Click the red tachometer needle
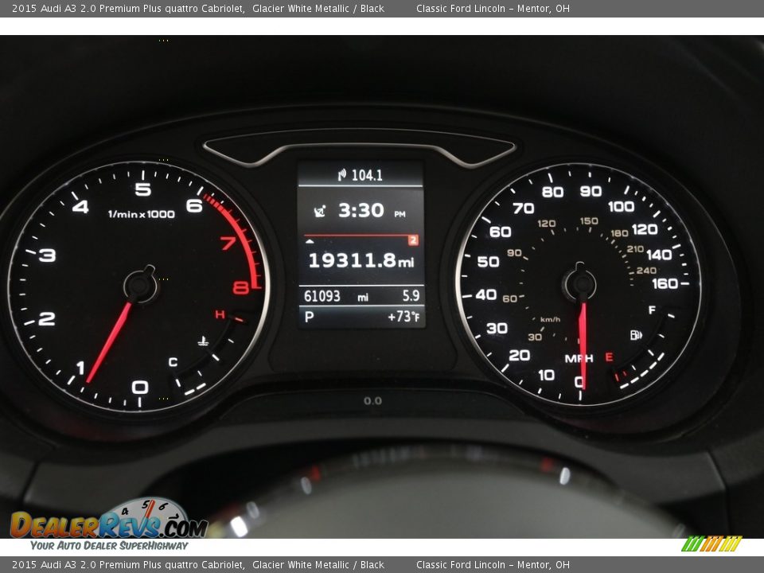Screen dimensions: 764x573 [x=109, y=342]
